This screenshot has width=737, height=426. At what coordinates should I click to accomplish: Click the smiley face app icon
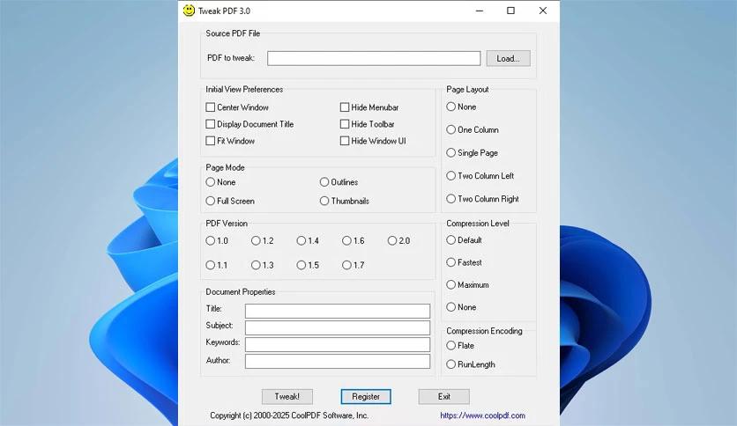tap(189, 11)
